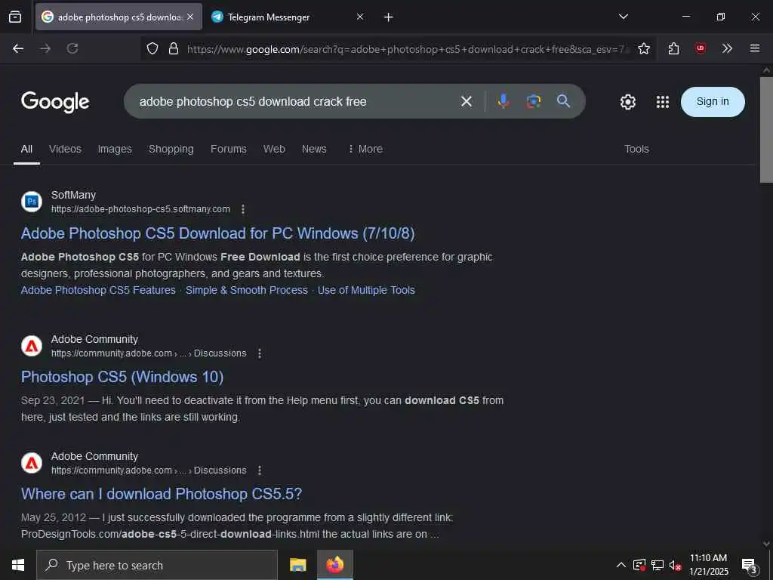Reload the current page
The image size is (773, 580).
coord(72,48)
